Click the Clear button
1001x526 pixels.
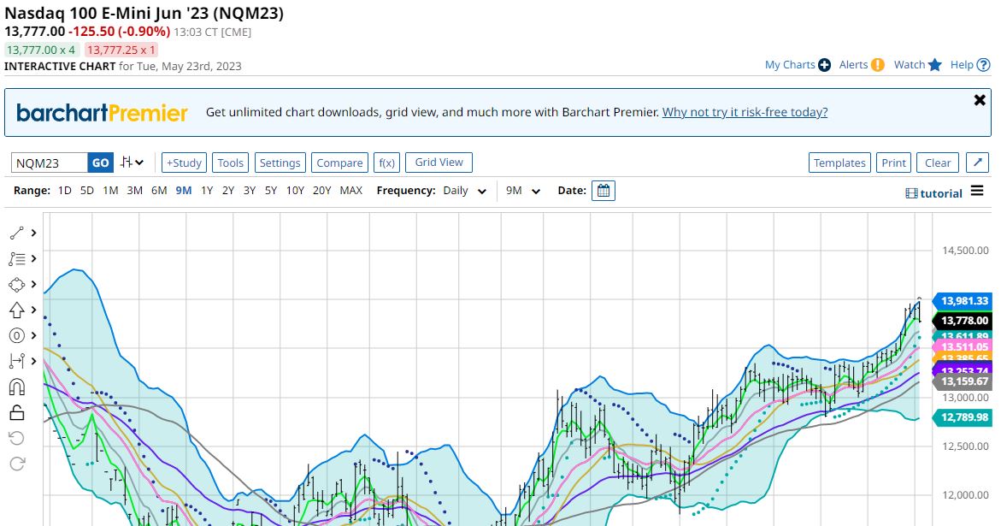coord(938,163)
